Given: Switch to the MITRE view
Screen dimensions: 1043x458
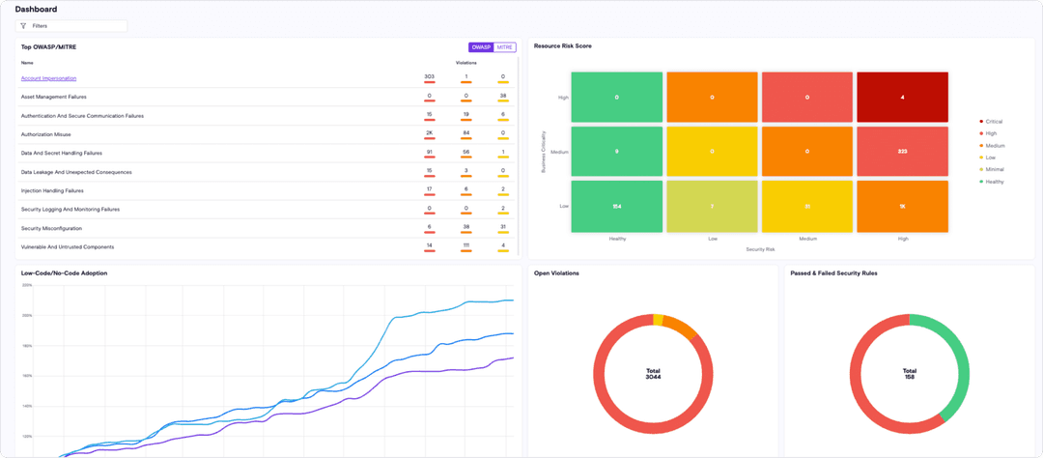Looking at the screenshot, I should pyautogui.click(x=504, y=47).
